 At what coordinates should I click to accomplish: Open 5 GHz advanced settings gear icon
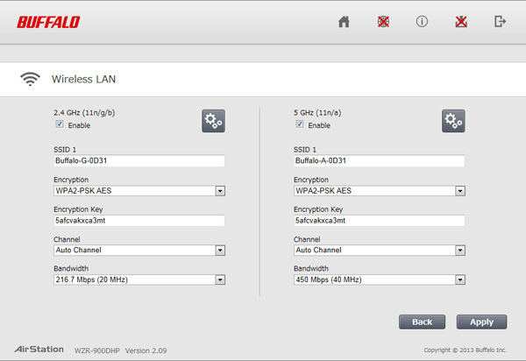click(x=453, y=121)
